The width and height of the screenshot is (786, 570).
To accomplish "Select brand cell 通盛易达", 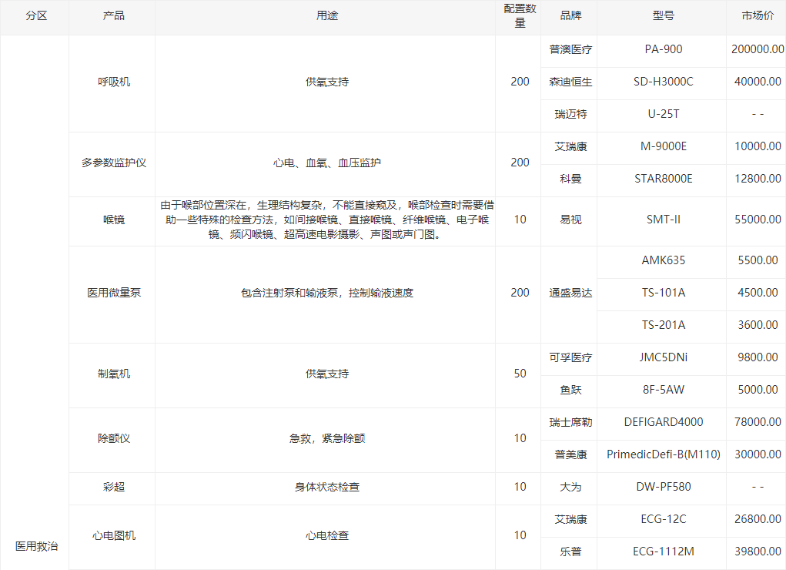I will [x=570, y=293].
